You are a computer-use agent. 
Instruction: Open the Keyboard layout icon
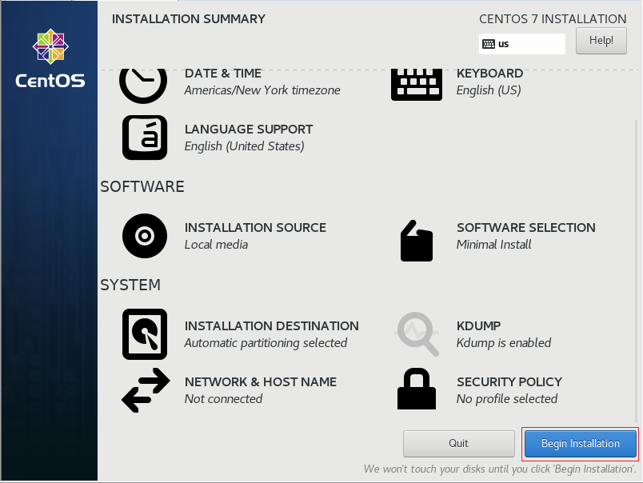[x=416, y=85]
